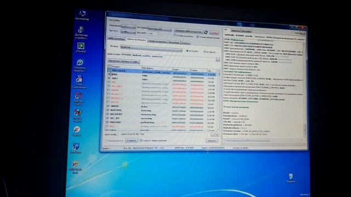The height and width of the screenshot is (197, 351).
Task: Select the 'boot.img' file name cell
Action: coord(146,111)
